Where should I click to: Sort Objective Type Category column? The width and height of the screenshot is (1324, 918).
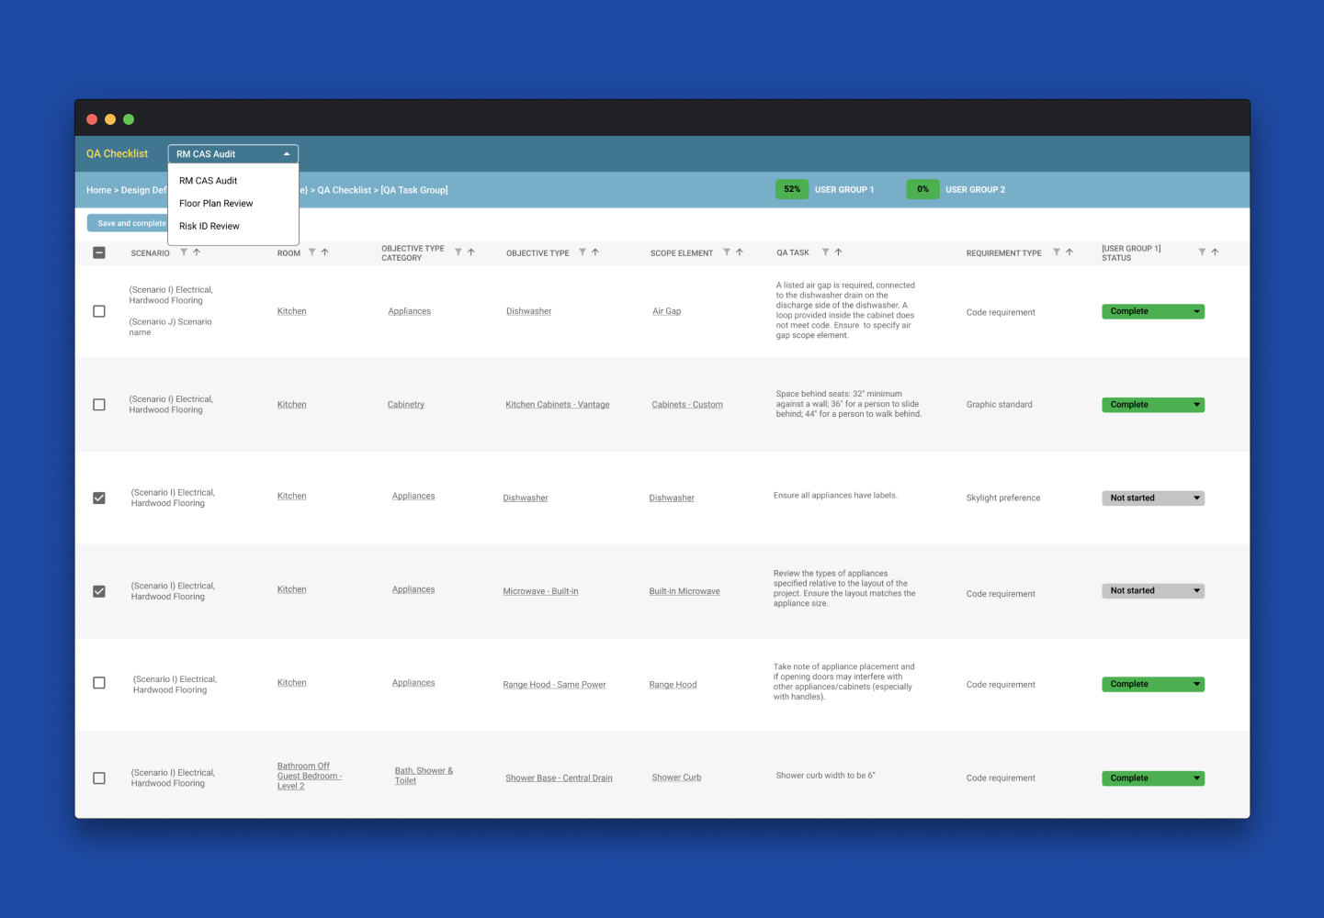[x=471, y=252]
